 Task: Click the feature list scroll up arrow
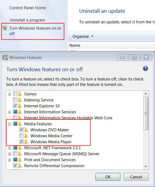click(x=146, y=93)
